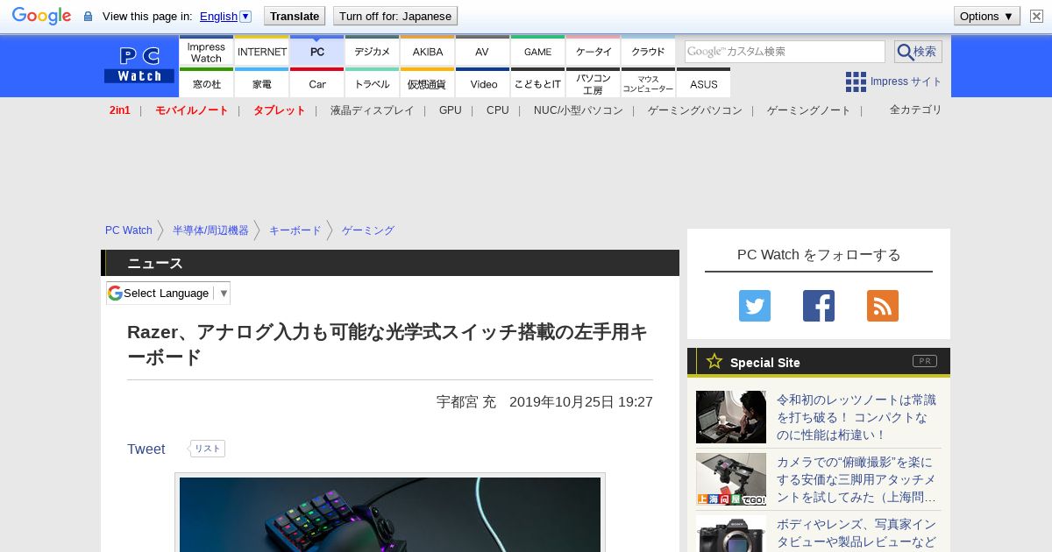This screenshot has width=1052, height=552.
Task: Click the PC Watch site logo
Action: (x=139, y=65)
